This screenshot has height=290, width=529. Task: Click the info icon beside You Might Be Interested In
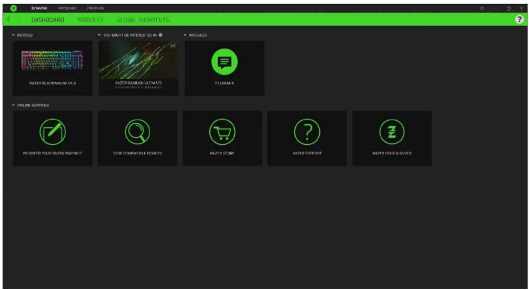pyautogui.click(x=160, y=35)
